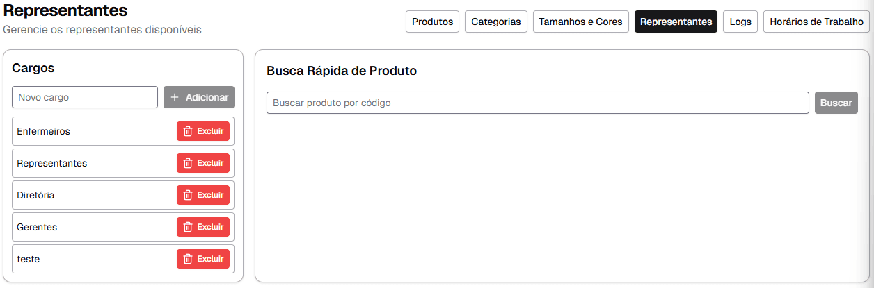Image resolution: width=874 pixels, height=288 pixels.
Task: Click trash icon beside teste
Action: tap(188, 259)
